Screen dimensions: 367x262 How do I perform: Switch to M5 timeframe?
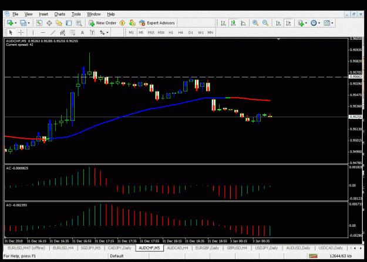click(141, 32)
